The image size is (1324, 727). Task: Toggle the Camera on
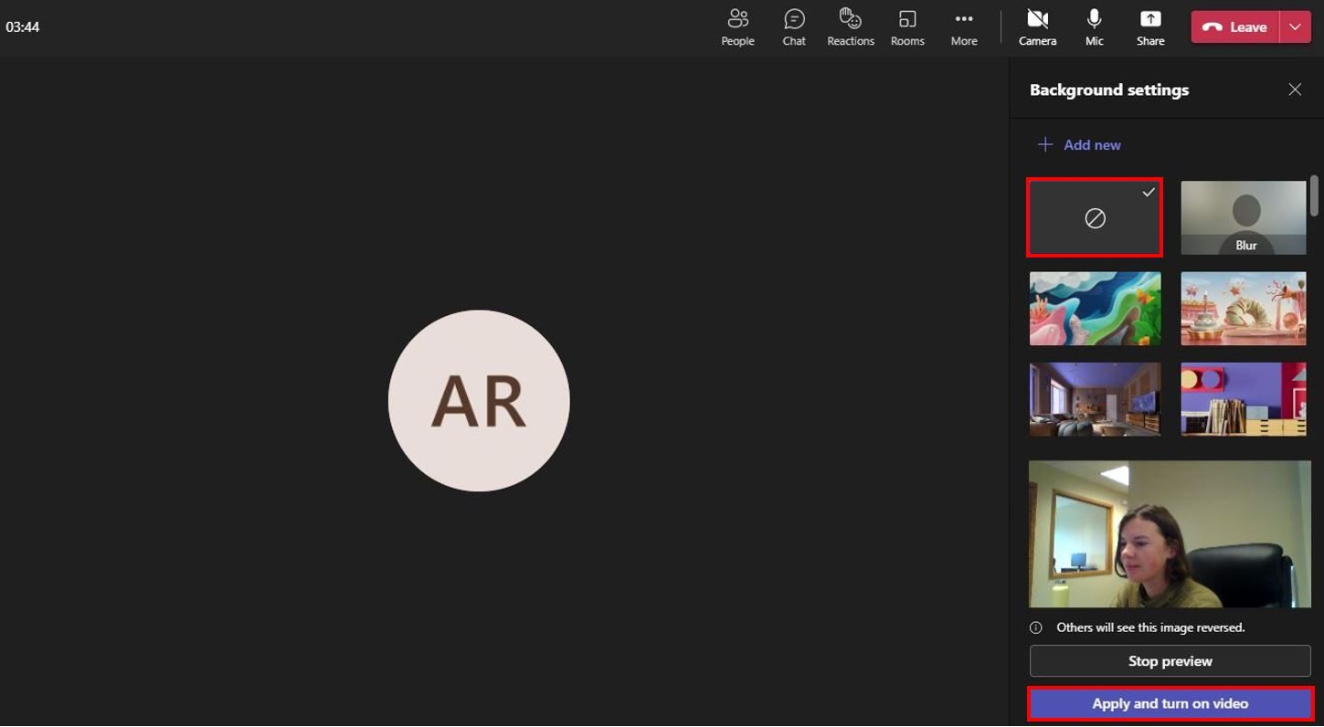pos(1037,27)
